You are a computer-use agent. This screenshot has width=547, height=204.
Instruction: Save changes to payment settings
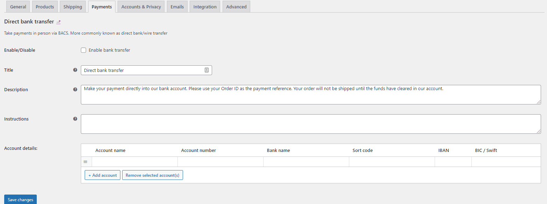(20, 199)
